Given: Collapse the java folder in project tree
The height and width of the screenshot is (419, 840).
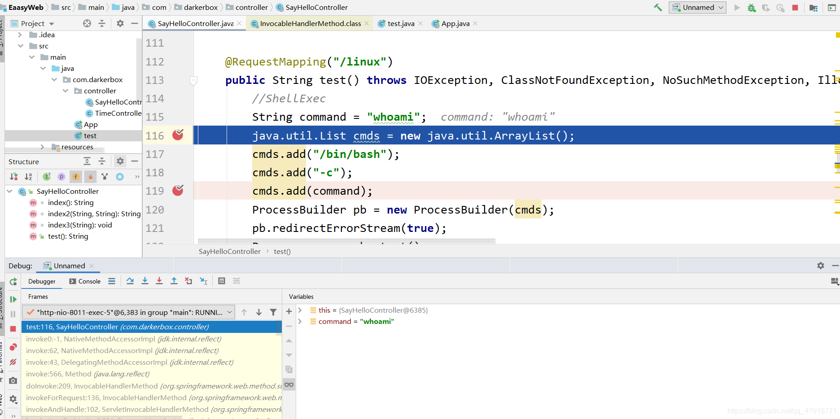Looking at the screenshot, I should click(43, 68).
